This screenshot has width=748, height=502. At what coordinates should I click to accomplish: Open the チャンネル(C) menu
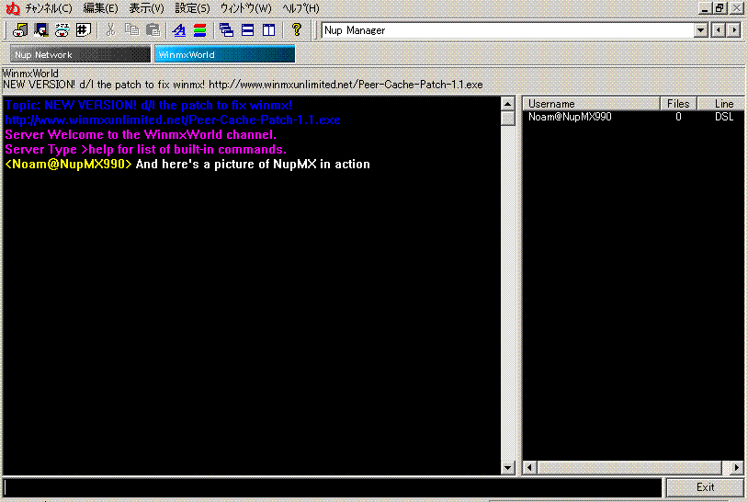coord(49,8)
